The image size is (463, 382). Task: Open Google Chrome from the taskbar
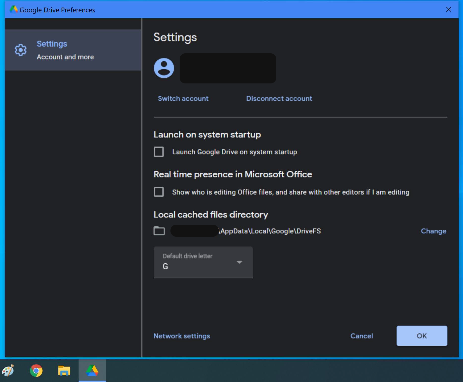pos(36,371)
